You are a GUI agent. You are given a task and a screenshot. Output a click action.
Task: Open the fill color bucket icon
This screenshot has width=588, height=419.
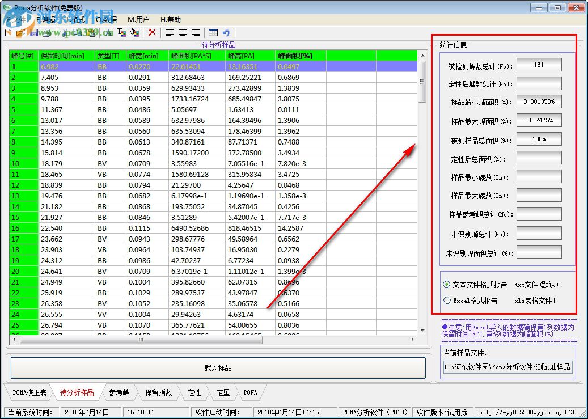[x=134, y=33]
